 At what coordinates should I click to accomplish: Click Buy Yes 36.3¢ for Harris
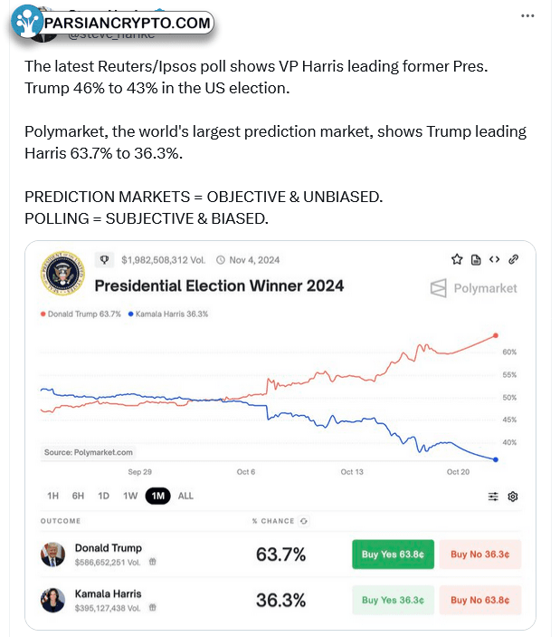click(x=393, y=600)
